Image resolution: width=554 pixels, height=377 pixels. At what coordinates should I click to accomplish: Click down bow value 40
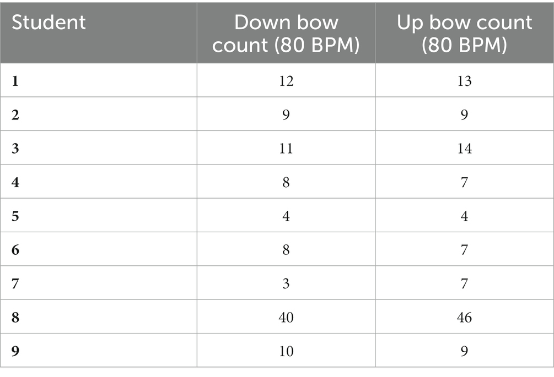click(x=286, y=317)
